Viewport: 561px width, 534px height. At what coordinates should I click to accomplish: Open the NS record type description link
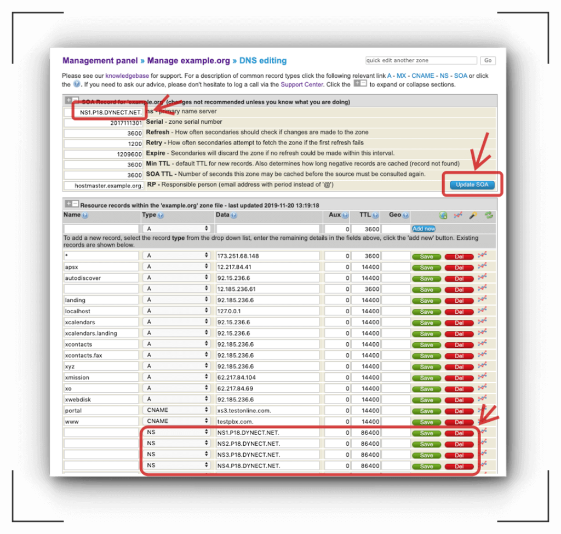[x=444, y=76]
